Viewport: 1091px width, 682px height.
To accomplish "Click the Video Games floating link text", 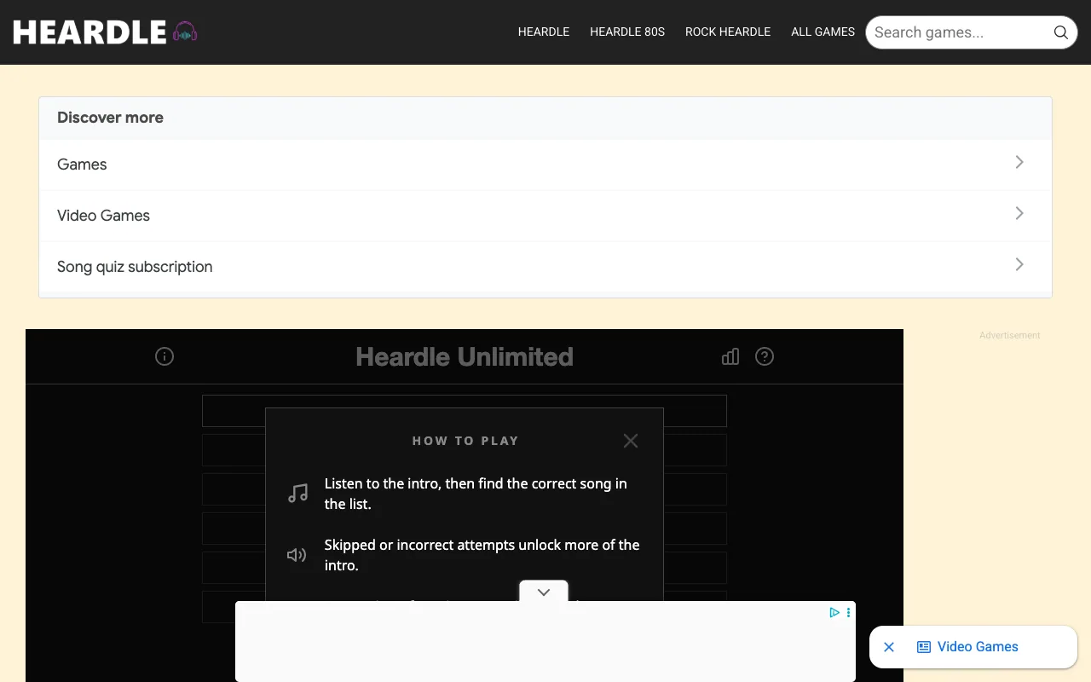I will click(x=978, y=647).
